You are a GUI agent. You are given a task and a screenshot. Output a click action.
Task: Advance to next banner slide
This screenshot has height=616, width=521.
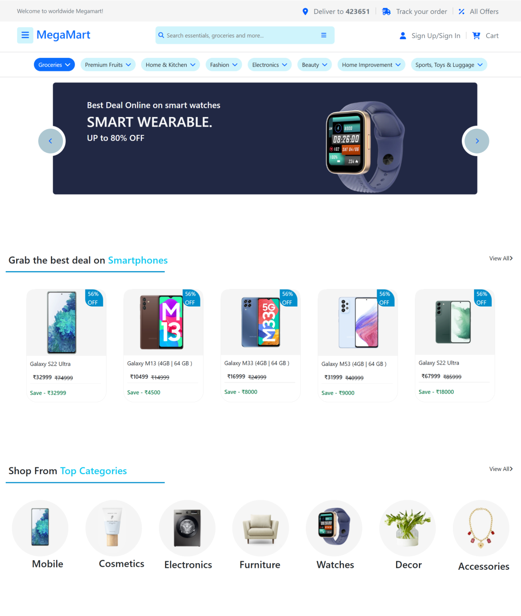477,141
